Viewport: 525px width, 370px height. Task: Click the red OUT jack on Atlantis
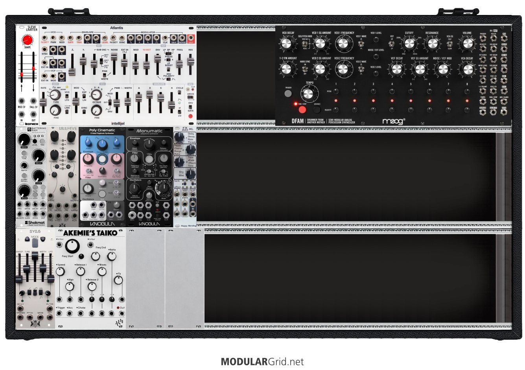point(191,38)
